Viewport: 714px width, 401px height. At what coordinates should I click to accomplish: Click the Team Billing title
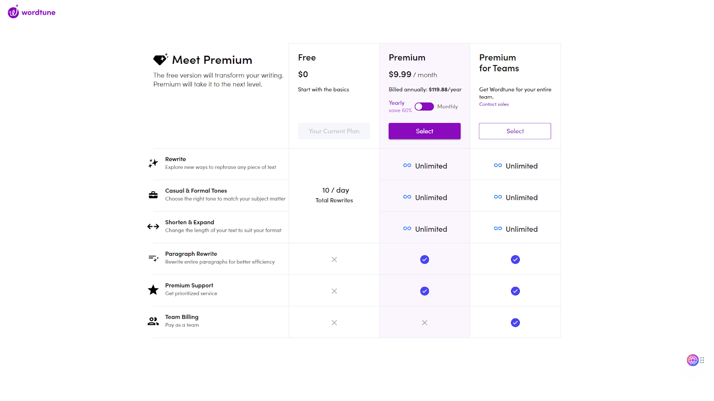182,317
